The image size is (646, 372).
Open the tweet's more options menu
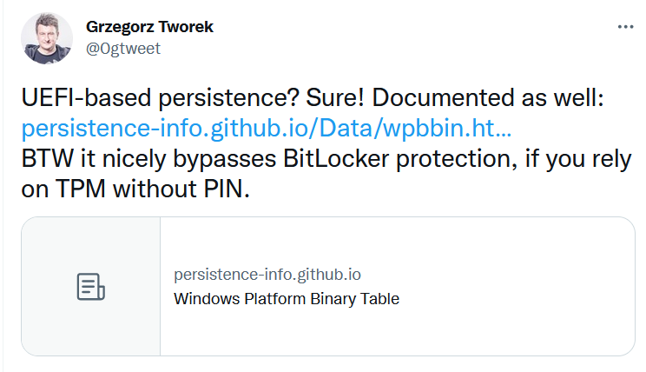tap(625, 27)
